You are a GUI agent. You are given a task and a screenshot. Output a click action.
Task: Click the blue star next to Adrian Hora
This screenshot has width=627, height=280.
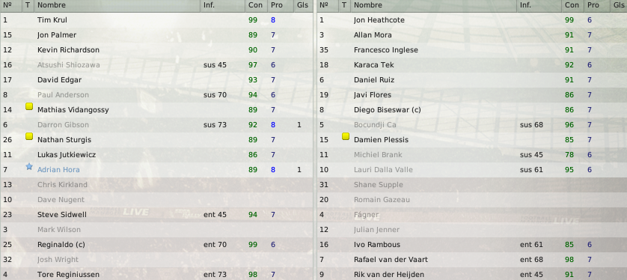(28, 166)
